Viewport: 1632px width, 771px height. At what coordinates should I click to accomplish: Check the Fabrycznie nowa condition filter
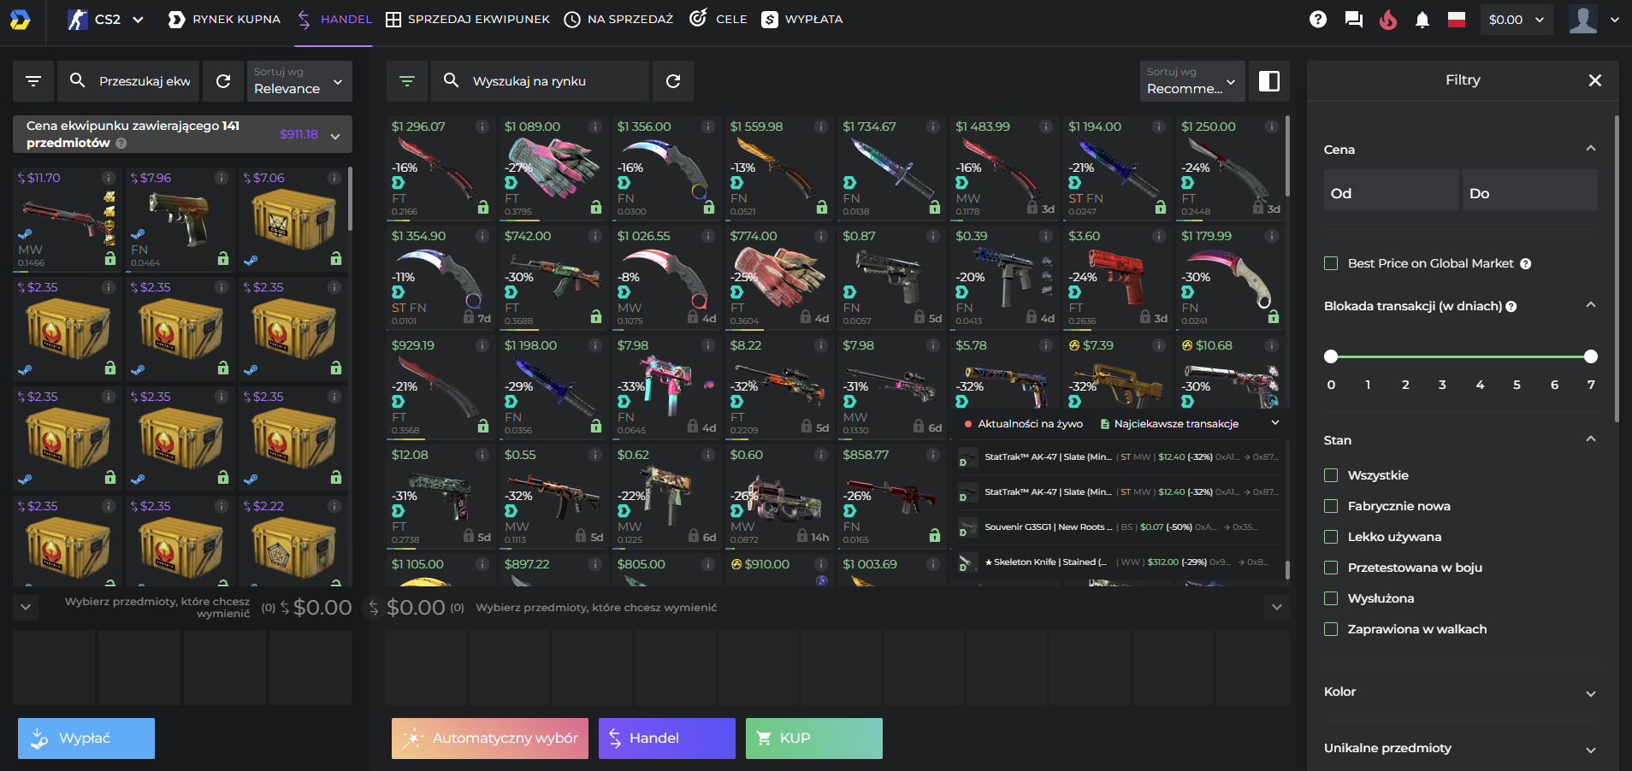pos(1331,506)
